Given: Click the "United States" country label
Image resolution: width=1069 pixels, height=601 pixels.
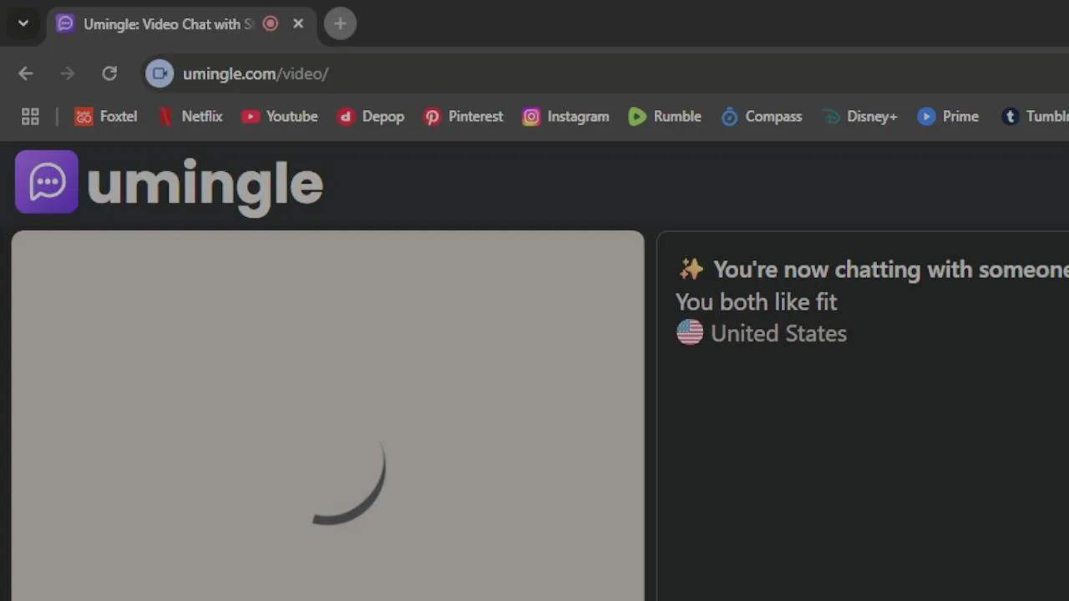Looking at the screenshot, I should point(778,333).
